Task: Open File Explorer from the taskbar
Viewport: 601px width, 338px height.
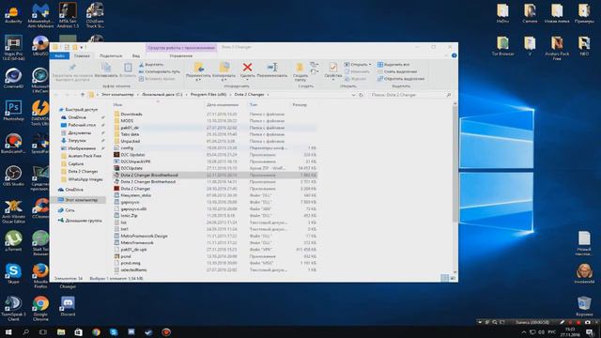Action: (x=61, y=331)
